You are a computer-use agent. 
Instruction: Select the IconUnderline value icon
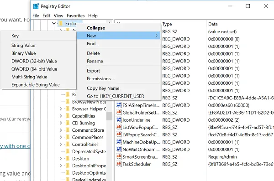click(x=119, y=120)
